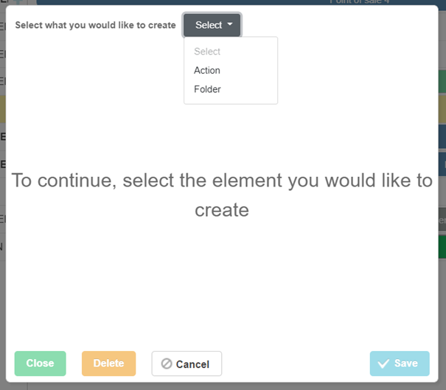Choose Folder from the dropdown list
This screenshot has width=446, height=390.
pos(207,89)
